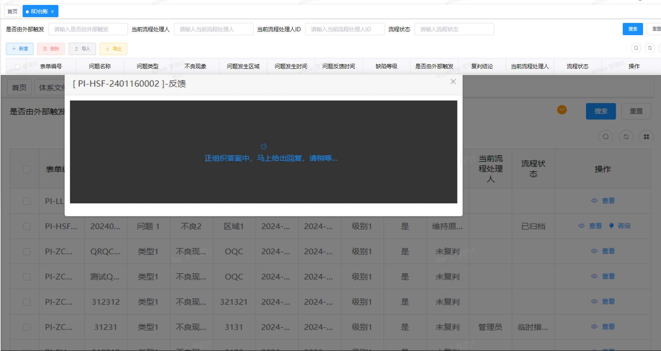Tick the checkbox for the 测试Q... row

[x=27, y=277]
